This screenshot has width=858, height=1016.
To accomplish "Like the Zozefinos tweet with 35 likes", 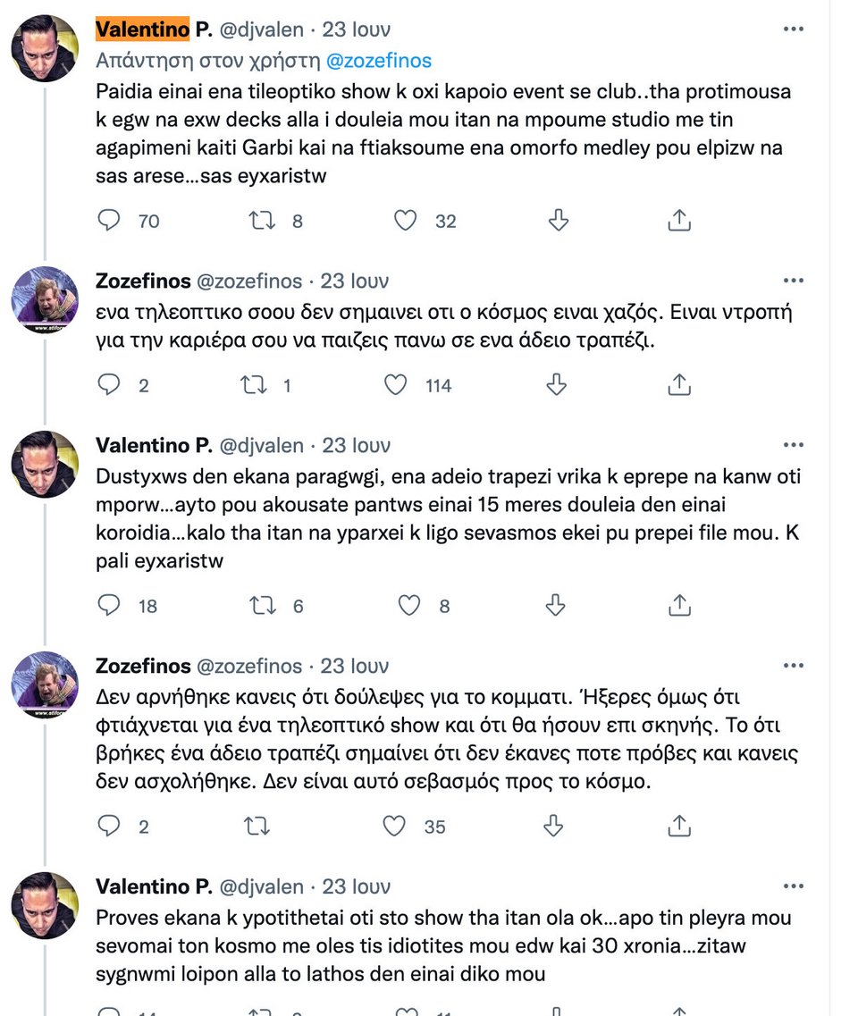I will [394, 826].
